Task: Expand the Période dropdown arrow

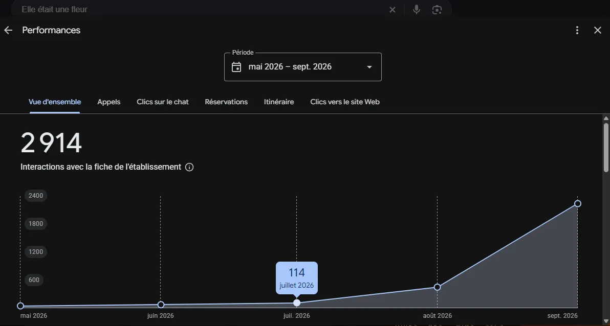Action: (x=369, y=67)
